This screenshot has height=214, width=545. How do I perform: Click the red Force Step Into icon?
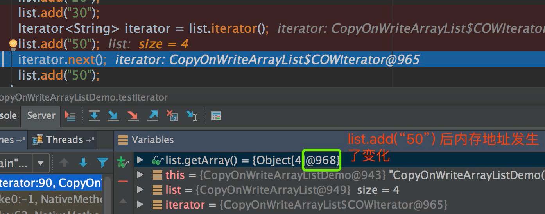pos(133,115)
